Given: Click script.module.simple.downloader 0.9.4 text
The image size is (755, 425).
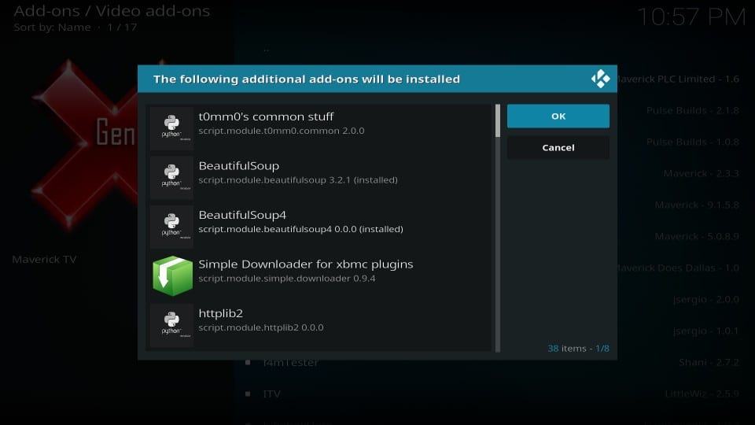Looking at the screenshot, I should [286, 278].
